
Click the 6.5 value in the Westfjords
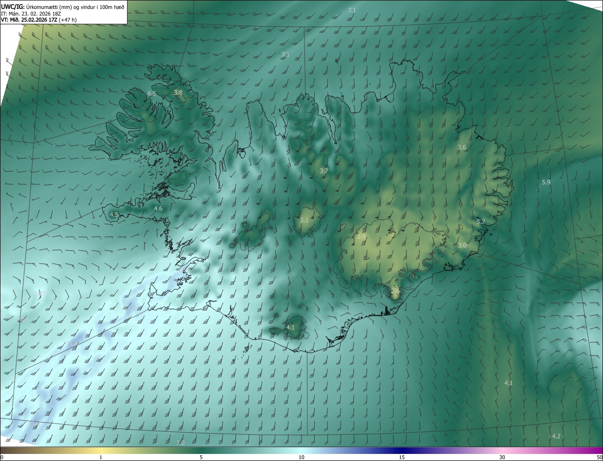click(152, 94)
